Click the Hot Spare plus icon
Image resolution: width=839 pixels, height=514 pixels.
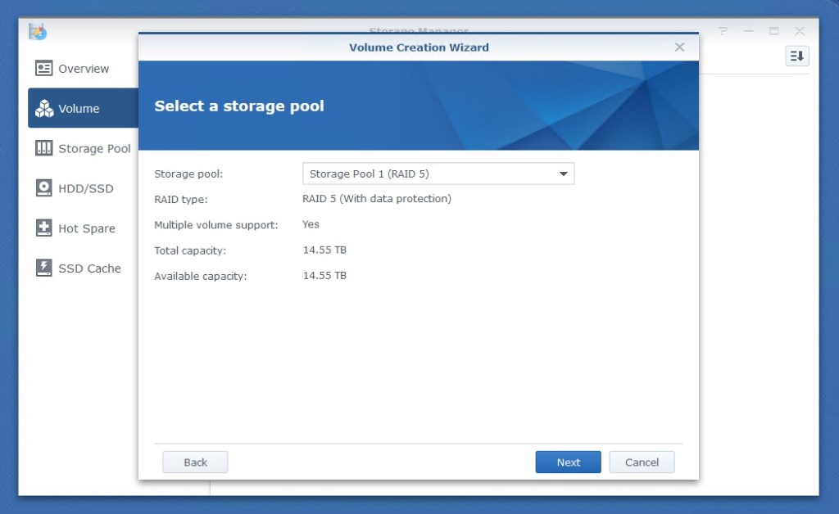pyautogui.click(x=44, y=228)
